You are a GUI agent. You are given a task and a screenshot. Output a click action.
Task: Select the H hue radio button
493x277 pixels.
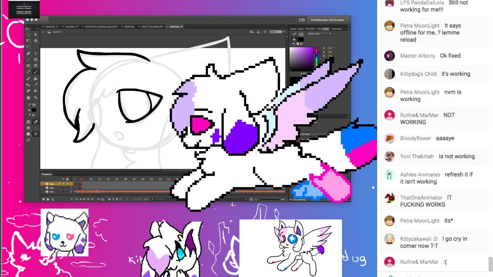(321, 48)
